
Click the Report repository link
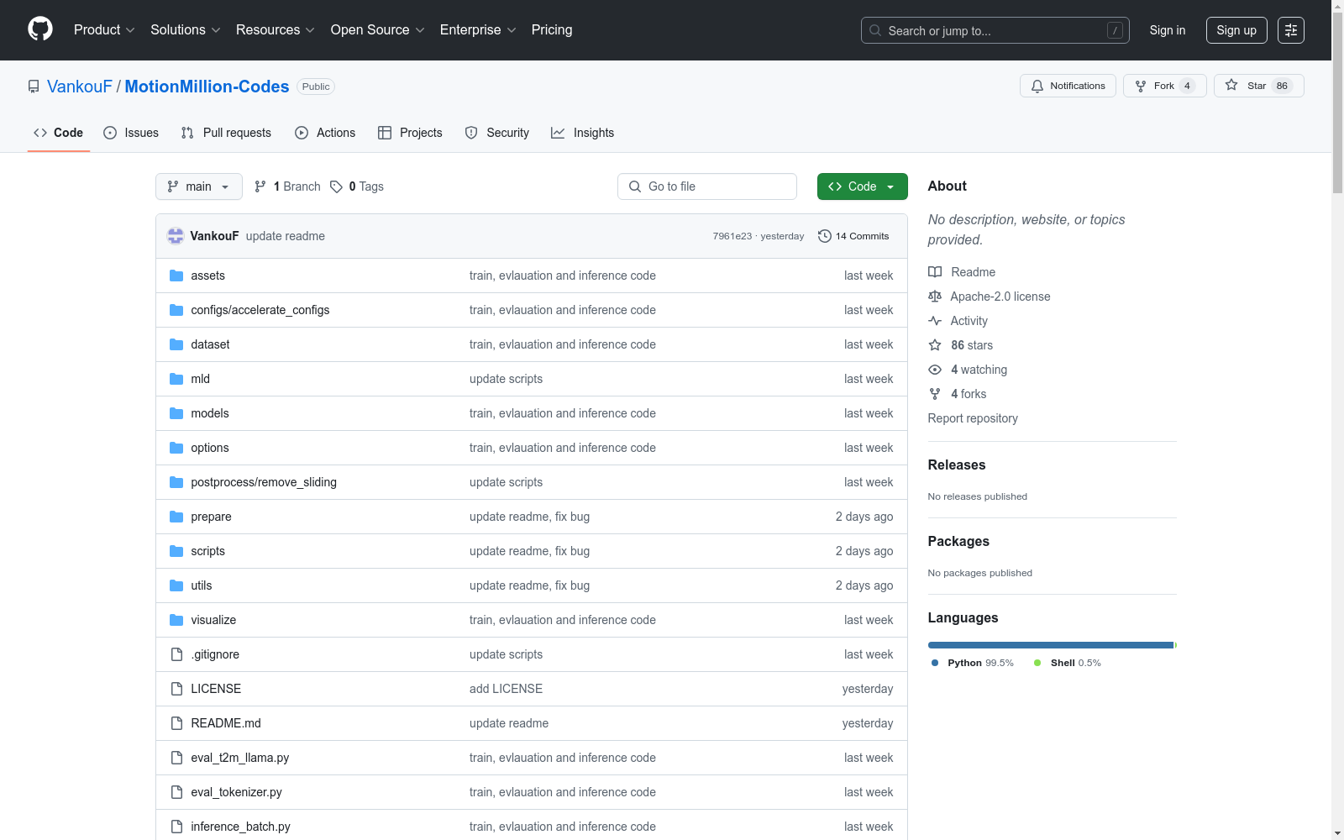pos(973,418)
